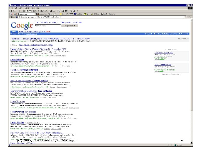Click the Refresh page toolbar icon
Image resolution: width=200 pixels, height=150 pixels.
click(27, 11)
